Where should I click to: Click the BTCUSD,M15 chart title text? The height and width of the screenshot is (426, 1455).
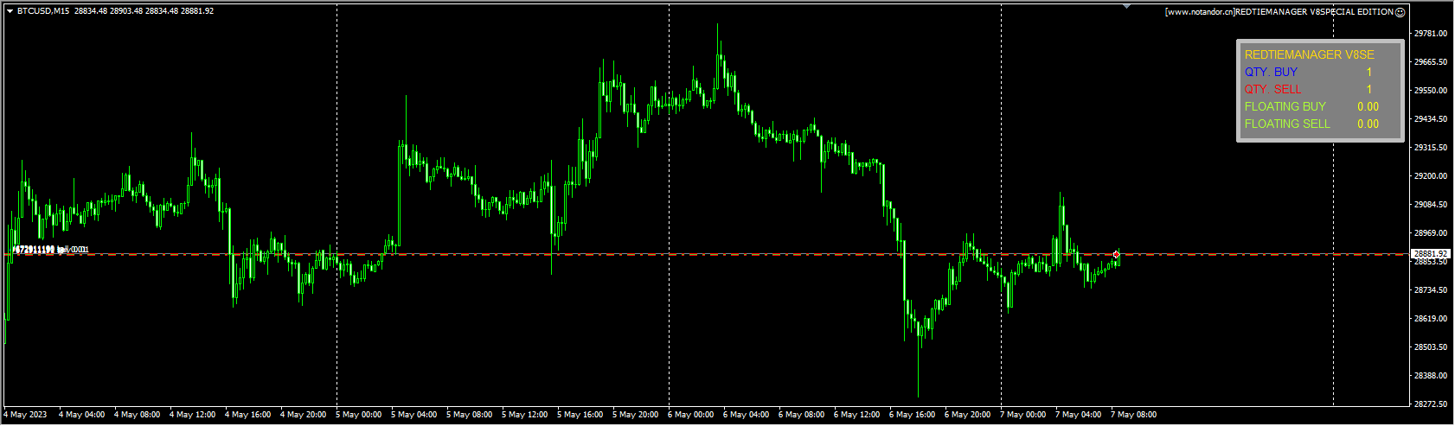point(43,11)
